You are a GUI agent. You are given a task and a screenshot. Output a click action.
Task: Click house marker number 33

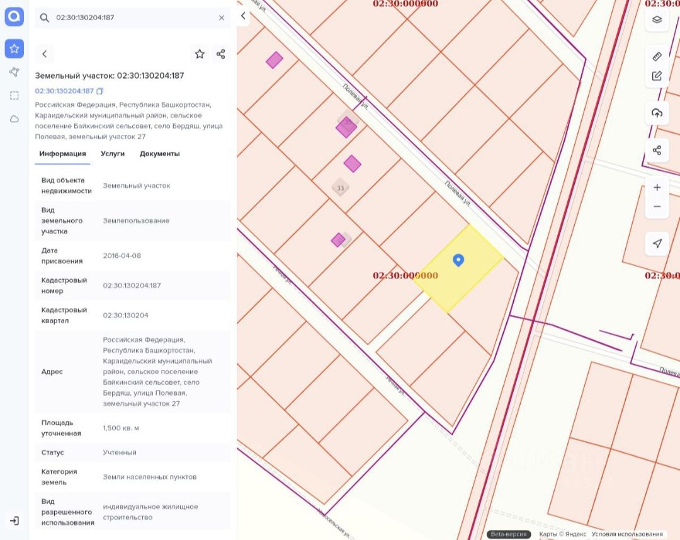click(x=341, y=188)
